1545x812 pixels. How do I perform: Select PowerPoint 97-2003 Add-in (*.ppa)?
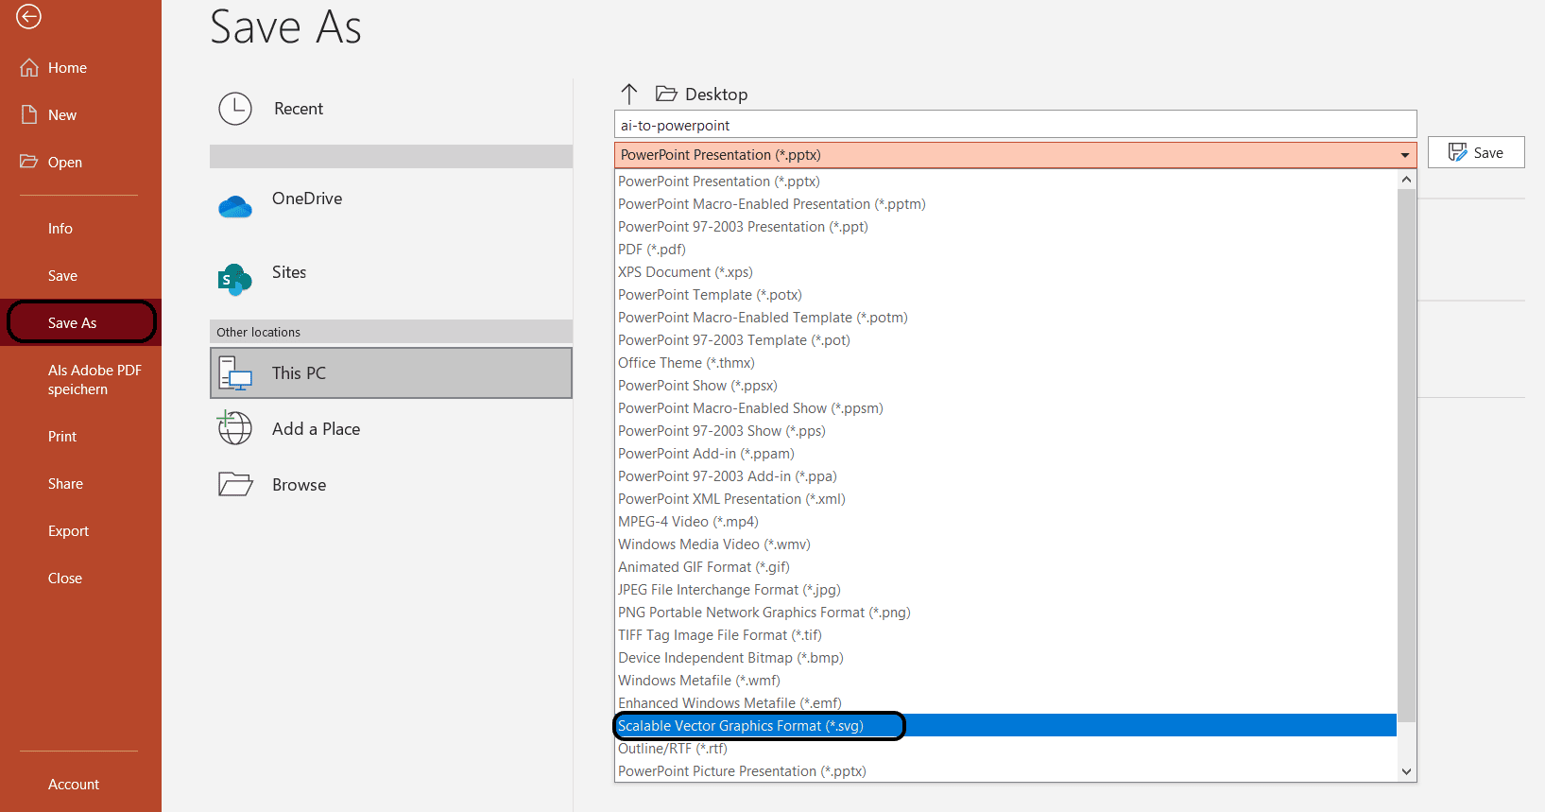pos(1005,476)
